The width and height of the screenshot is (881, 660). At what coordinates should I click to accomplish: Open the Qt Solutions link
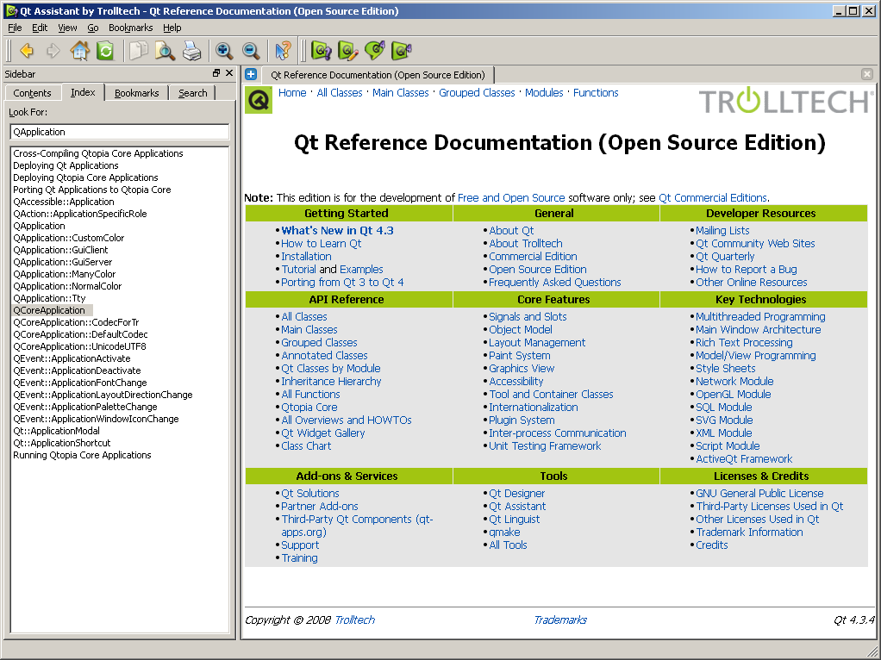click(310, 493)
